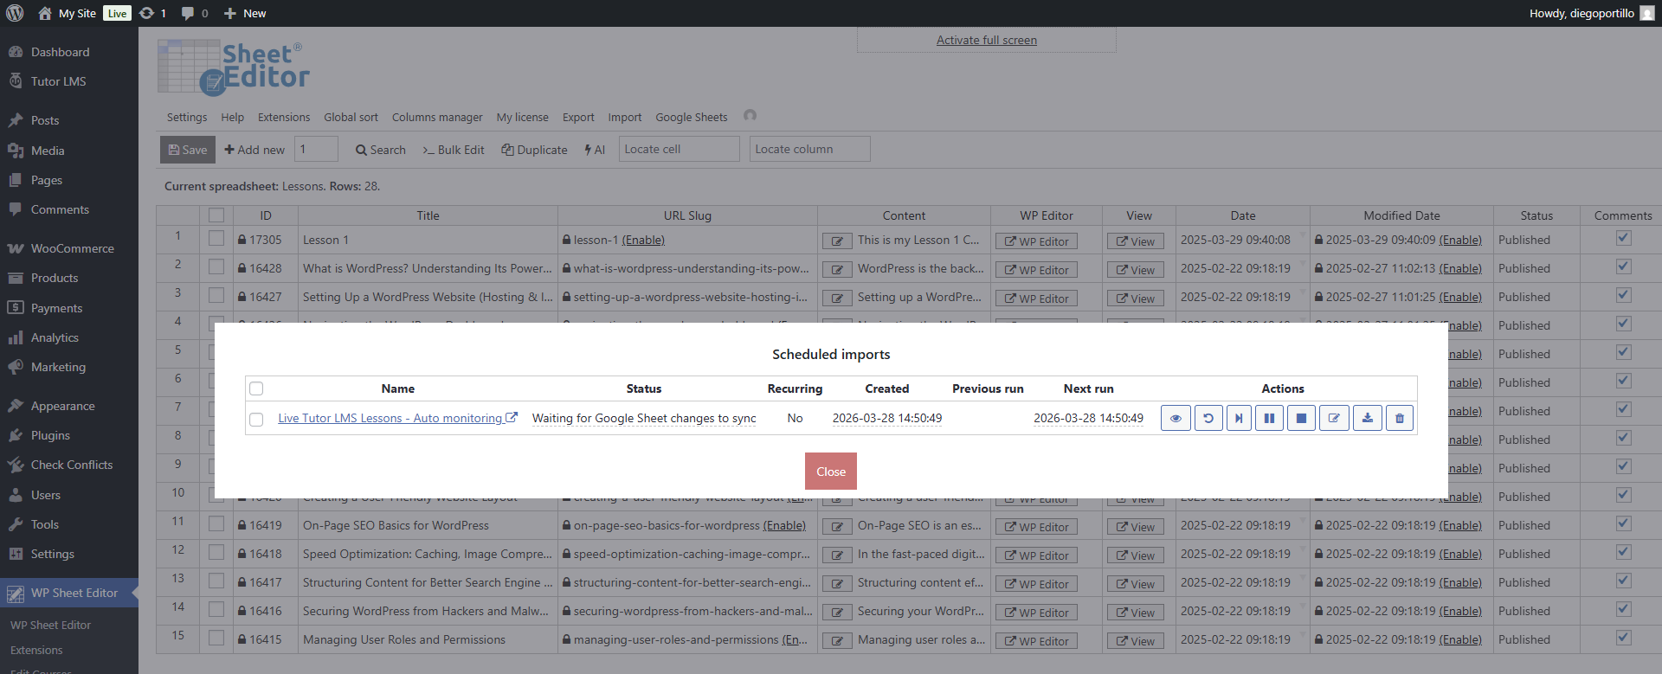Click the download icon in Actions
The image size is (1662, 674).
coord(1368,418)
